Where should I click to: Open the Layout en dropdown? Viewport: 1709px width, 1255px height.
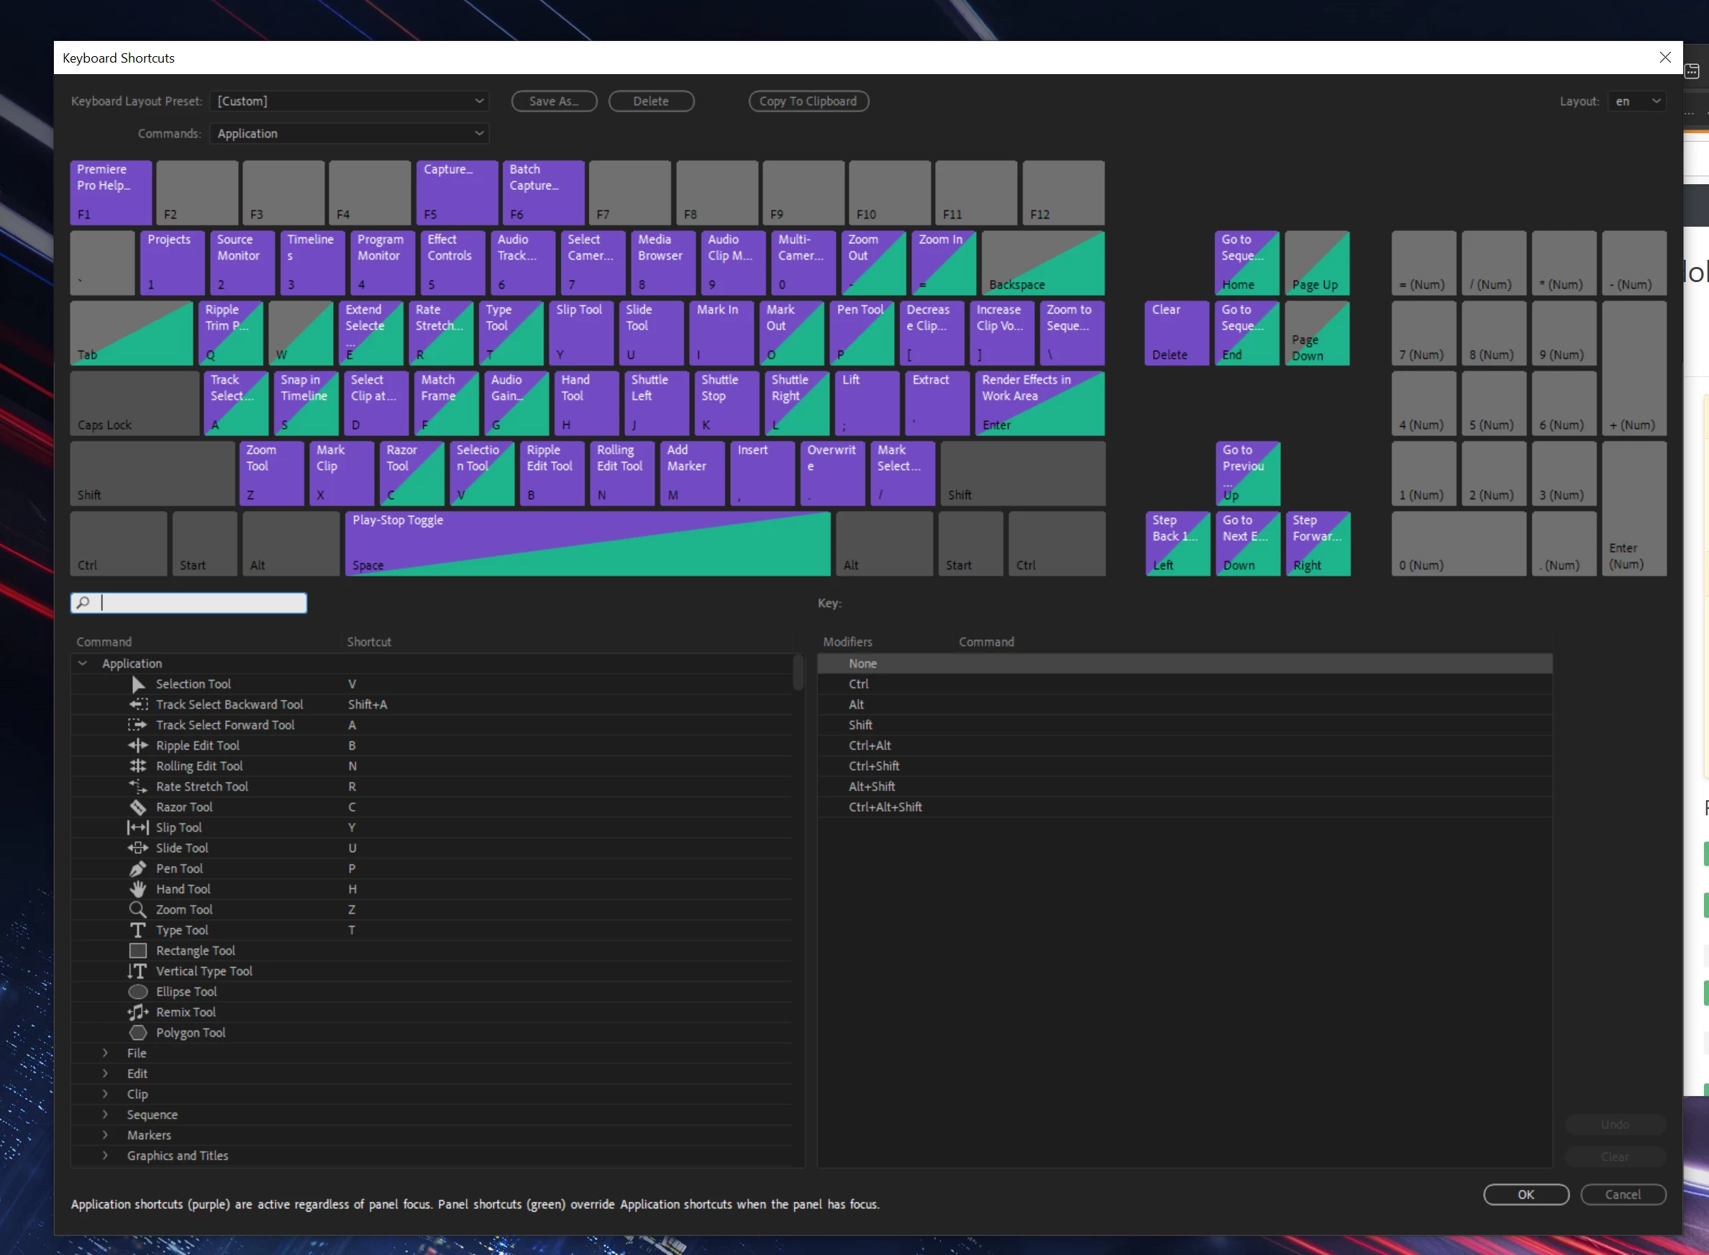click(x=1636, y=101)
